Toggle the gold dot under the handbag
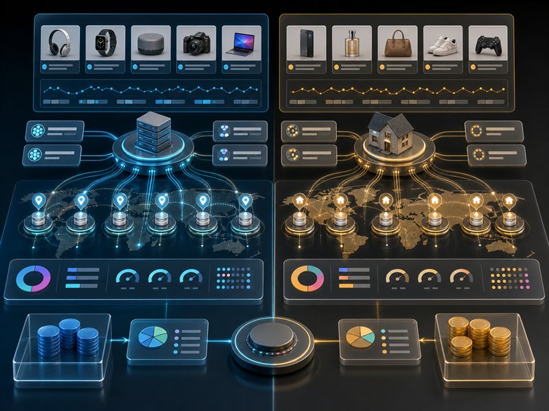The width and height of the screenshot is (549, 411). (382, 66)
